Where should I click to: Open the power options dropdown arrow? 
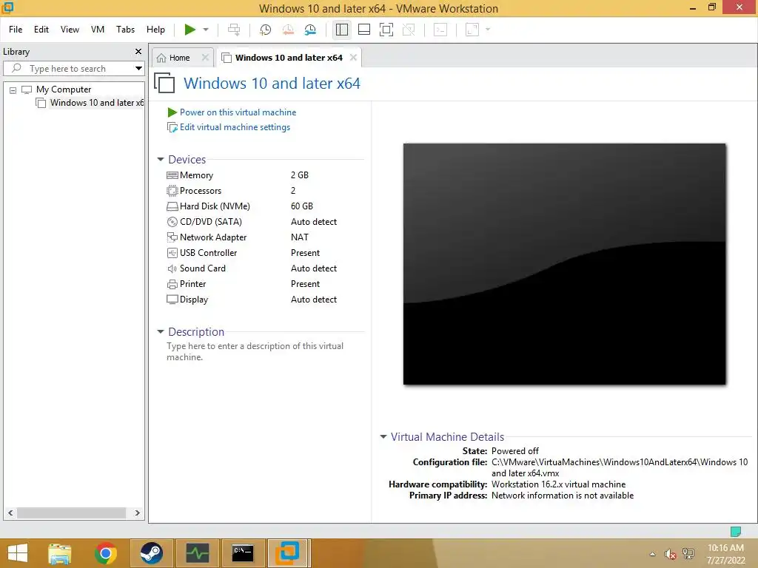pyautogui.click(x=206, y=30)
